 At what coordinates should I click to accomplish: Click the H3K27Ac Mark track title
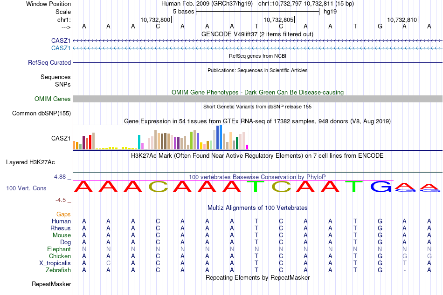[x=257, y=156]
